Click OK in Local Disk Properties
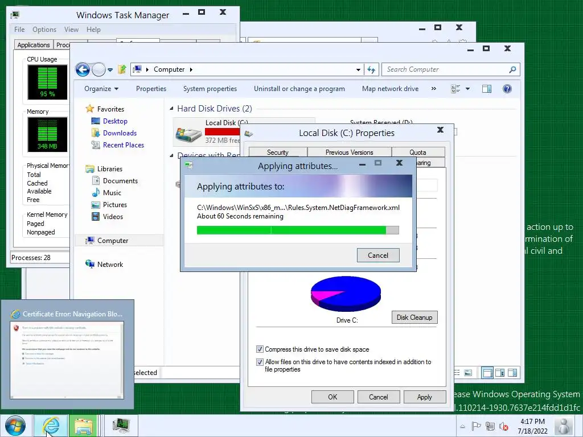The image size is (583, 437). coord(332,397)
